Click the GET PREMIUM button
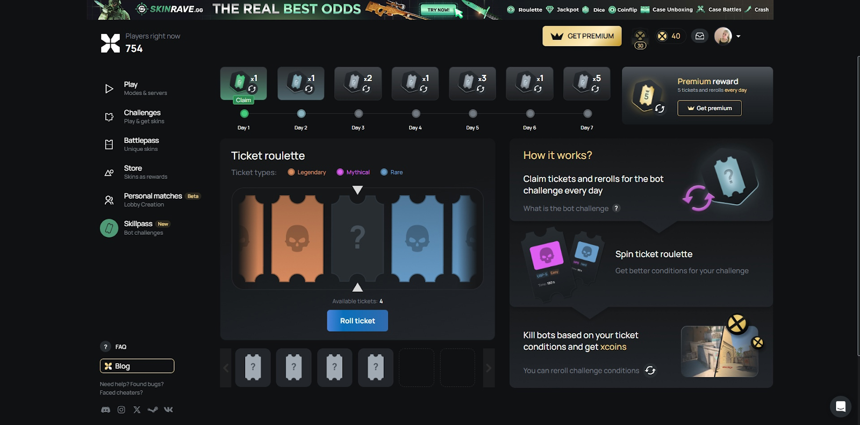 pyautogui.click(x=582, y=36)
